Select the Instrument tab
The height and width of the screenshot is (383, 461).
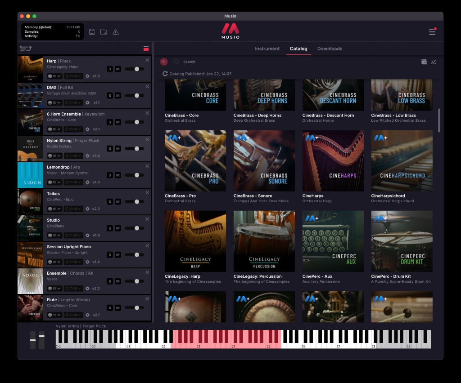click(267, 49)
